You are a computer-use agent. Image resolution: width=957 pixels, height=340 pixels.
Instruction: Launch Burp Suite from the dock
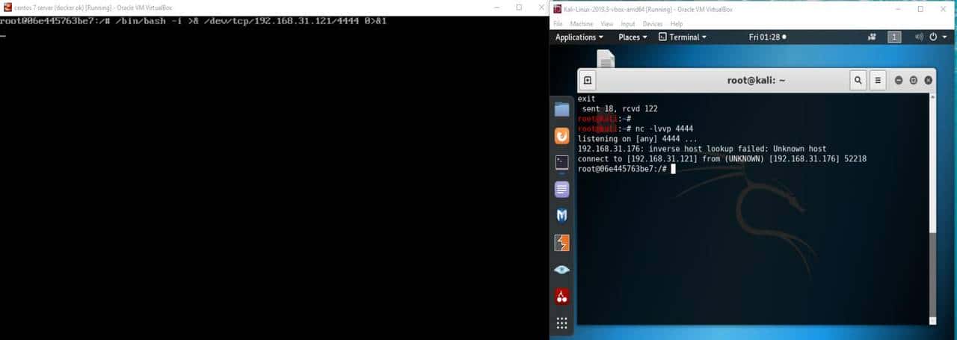(561, 243)
